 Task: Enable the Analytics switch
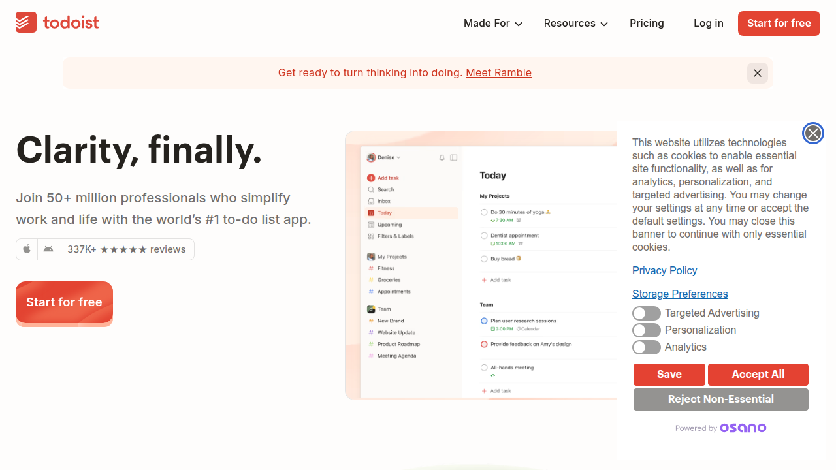point(647,347)
